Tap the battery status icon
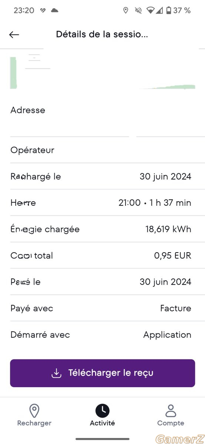This screenshot has width=205, height=445. tap(169, 10)
